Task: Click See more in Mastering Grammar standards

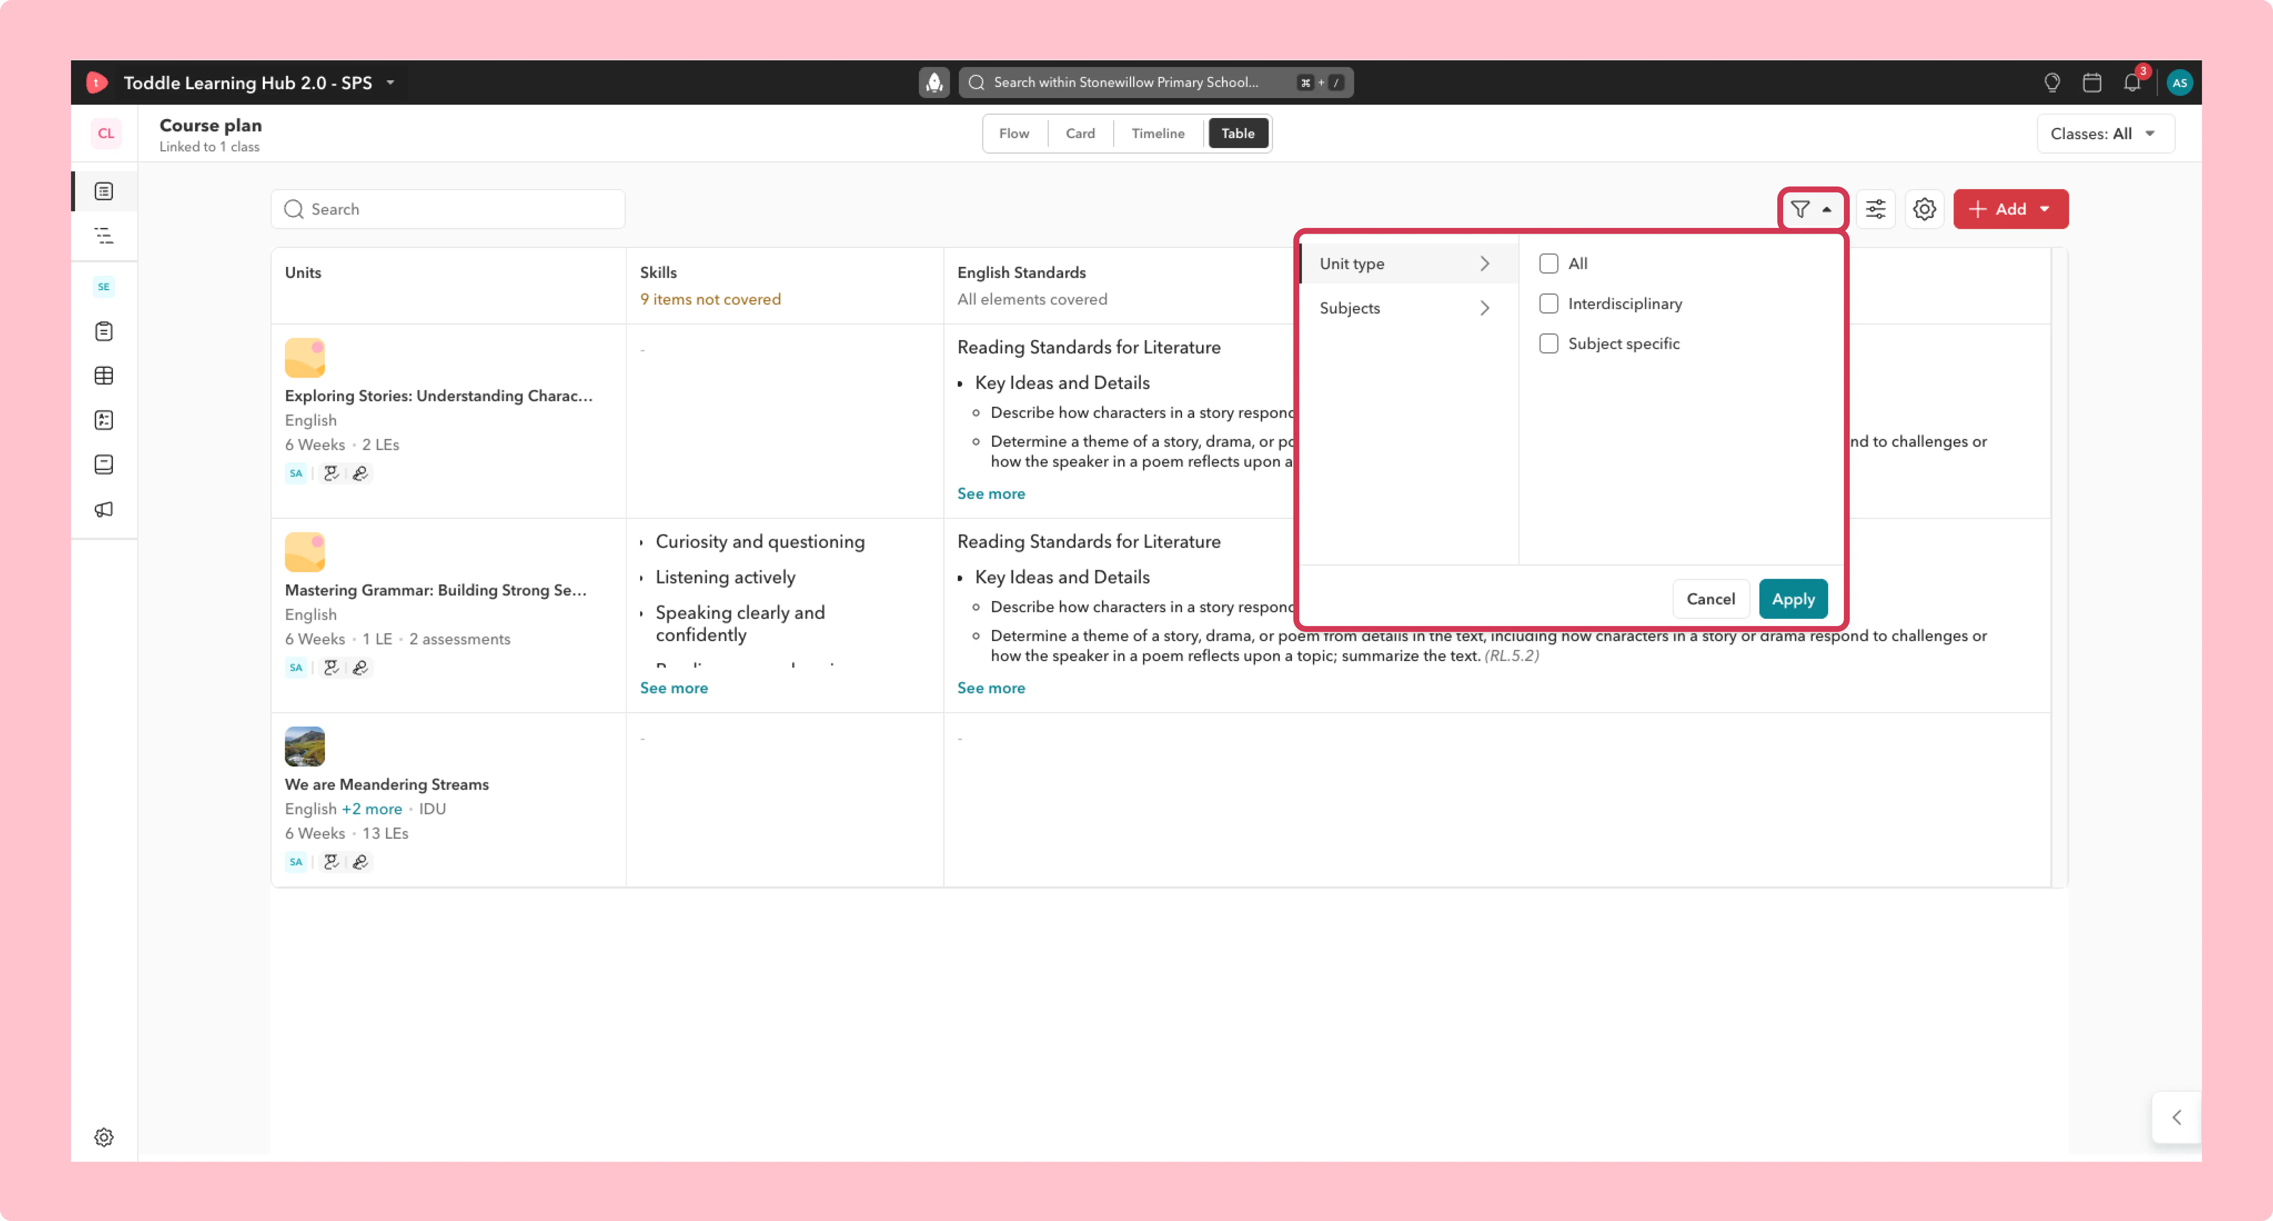Action: pyautogui.click(x=991, y=688)
